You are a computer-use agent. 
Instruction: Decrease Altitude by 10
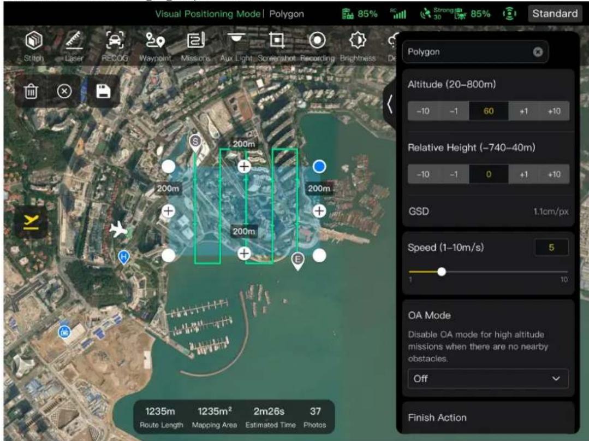423,111
